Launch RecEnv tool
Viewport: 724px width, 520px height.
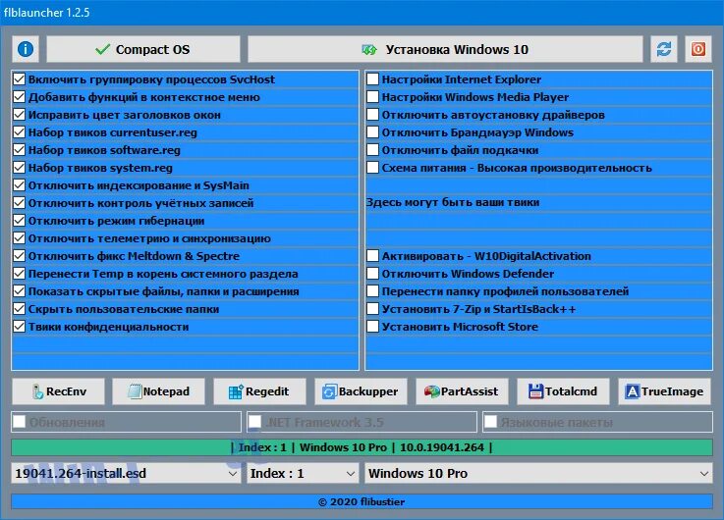[x=58, y=391]
